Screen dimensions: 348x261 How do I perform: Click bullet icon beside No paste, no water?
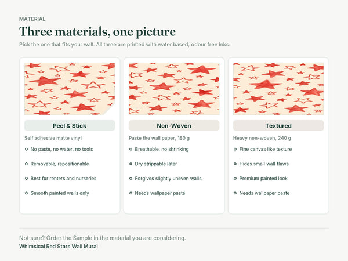tap(27, 150)
